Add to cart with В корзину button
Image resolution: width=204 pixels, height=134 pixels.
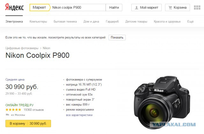tap(28, 123)
